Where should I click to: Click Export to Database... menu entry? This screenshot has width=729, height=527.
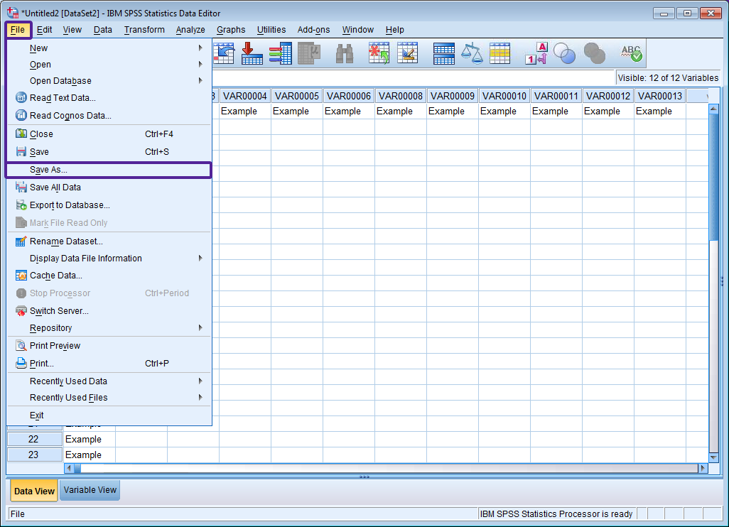click(x=70, y=205)
